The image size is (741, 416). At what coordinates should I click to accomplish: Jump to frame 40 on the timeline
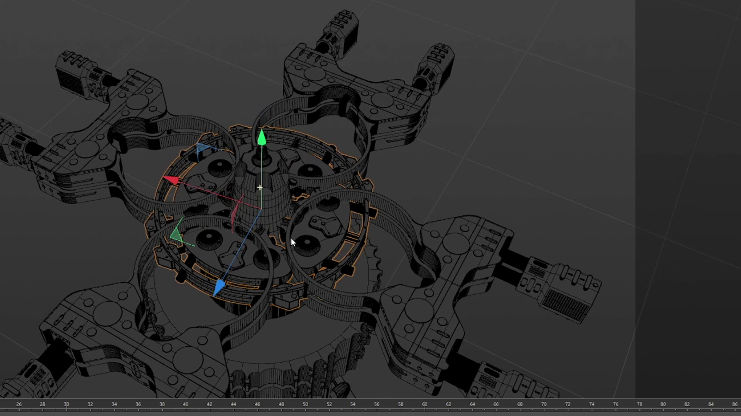coord(186,404)
